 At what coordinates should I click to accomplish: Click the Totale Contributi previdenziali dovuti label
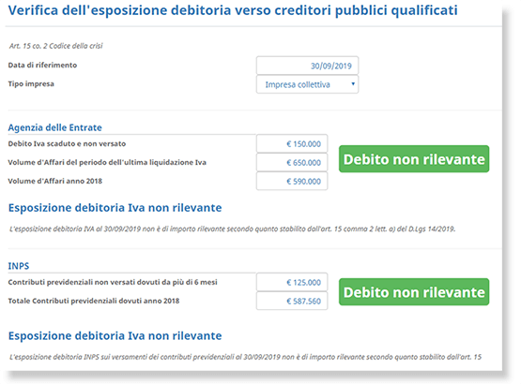94,301
